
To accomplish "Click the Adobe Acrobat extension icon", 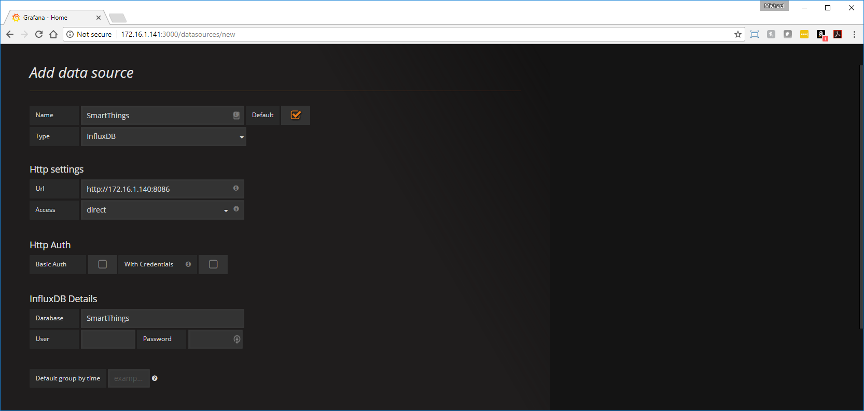I will point(838,34).
